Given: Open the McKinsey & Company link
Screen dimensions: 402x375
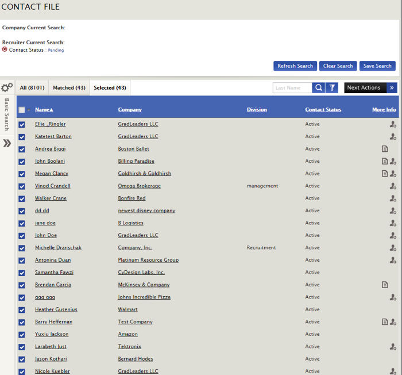Looking at the screenshot, I should pyautogui.click(x=144, y=285).
